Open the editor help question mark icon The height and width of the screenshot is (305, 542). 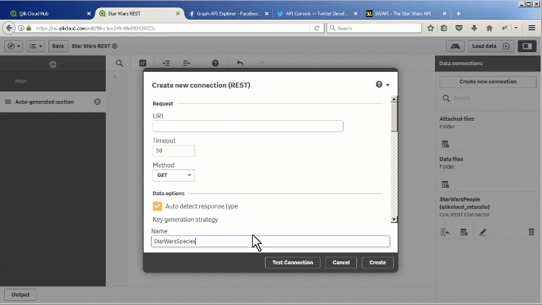215,63
